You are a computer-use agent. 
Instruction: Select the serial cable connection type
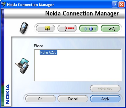[45, 28]
